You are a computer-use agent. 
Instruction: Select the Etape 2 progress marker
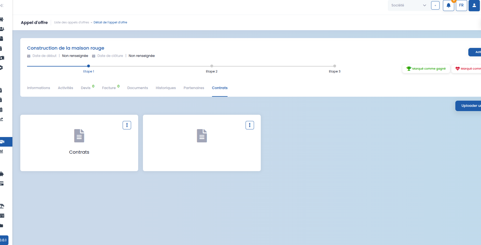click(212, 66)
